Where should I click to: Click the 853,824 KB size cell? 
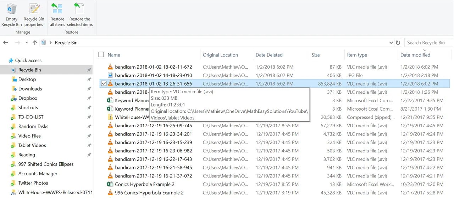click(x=330, y=84)
